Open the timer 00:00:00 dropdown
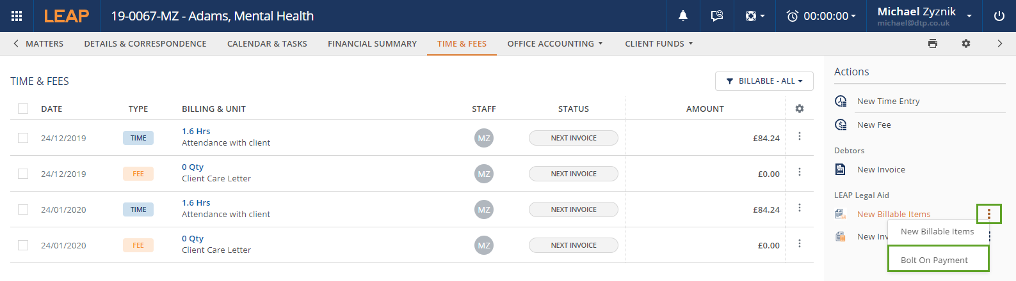 pos(821,16)
